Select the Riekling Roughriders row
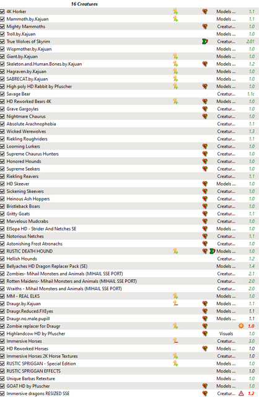The image size is (259, 397). 129,139
